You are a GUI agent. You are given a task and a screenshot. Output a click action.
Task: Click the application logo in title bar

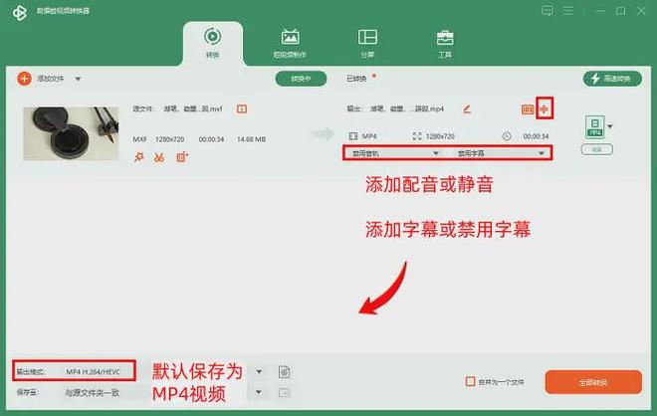[19, 13]
